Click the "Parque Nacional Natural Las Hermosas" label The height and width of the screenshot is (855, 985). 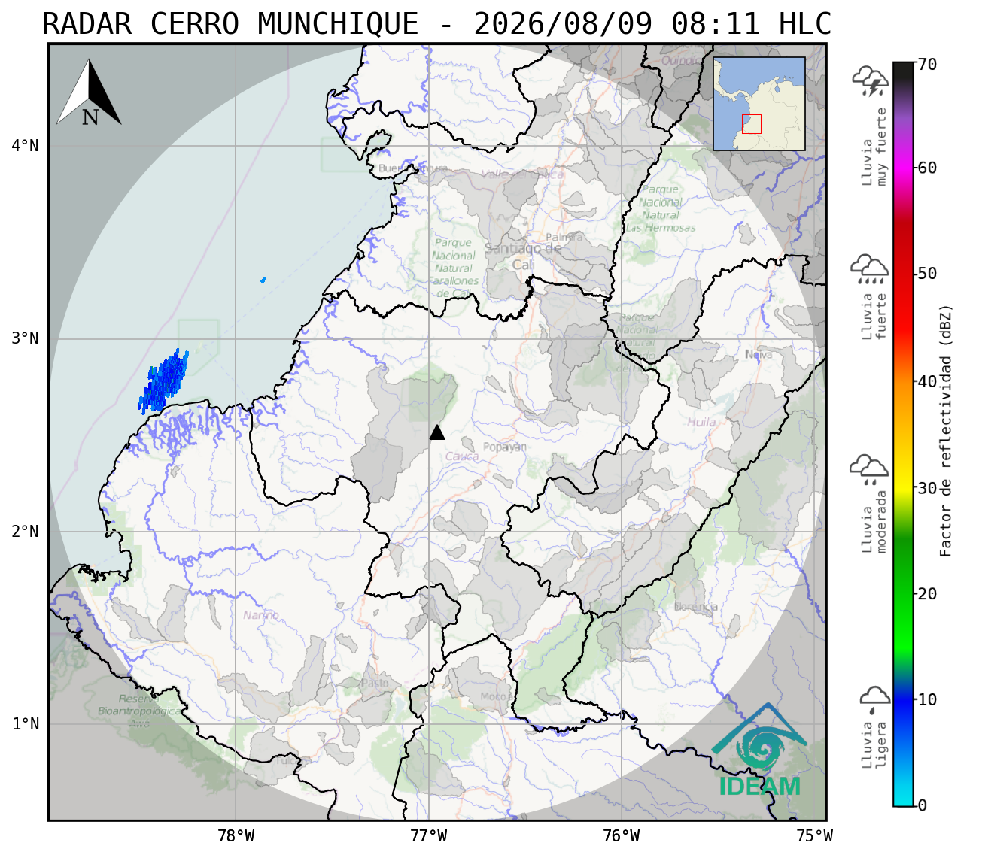click(661, 208)
